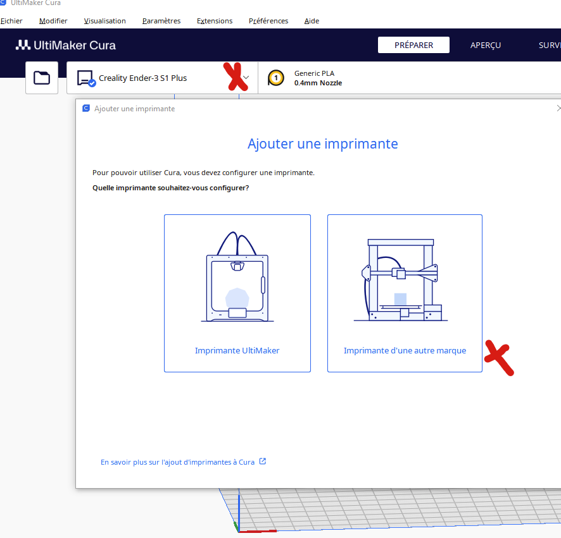Open the Creality Ender-3 S1 Plus printer dropdown
This screenshot has height=538, width=561.
pyautogui.click(x=162, y=78)
